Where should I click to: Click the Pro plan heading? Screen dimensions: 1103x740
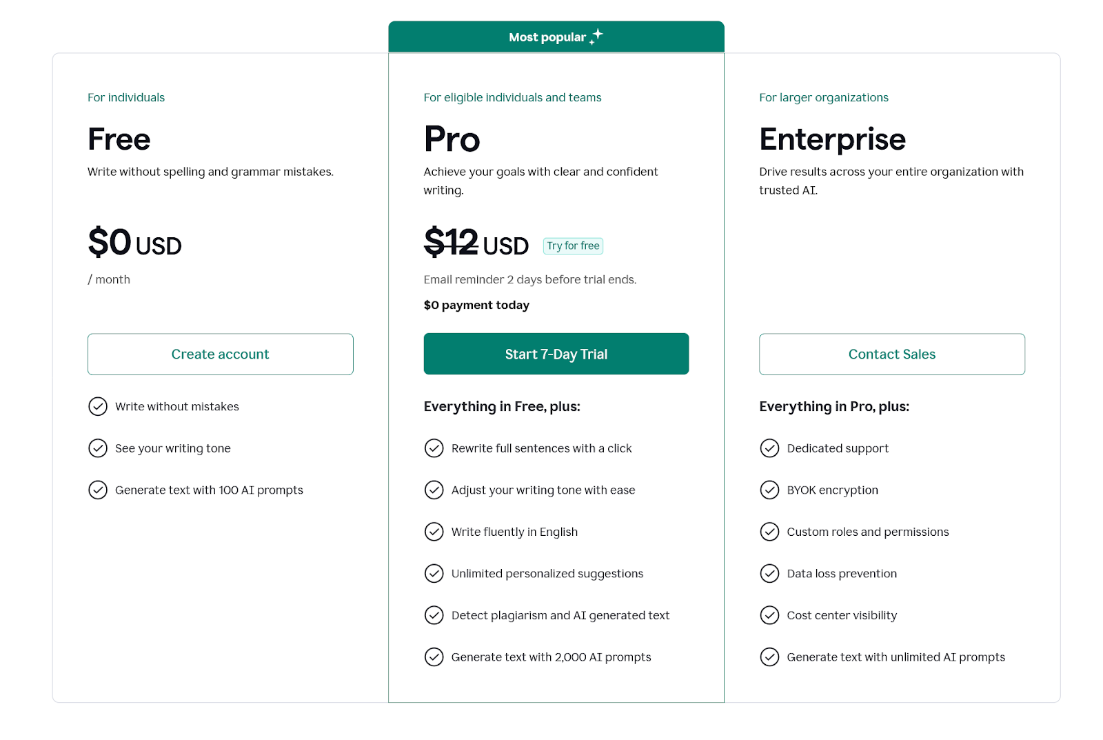[x=452, y=139]
